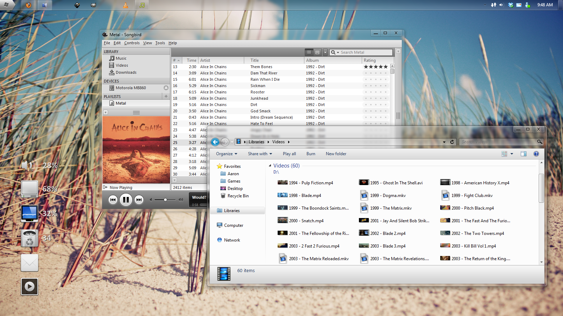Open Explorer address history dropdown
563x316 pixels.
pyautogui.click(x=444, y=142)
